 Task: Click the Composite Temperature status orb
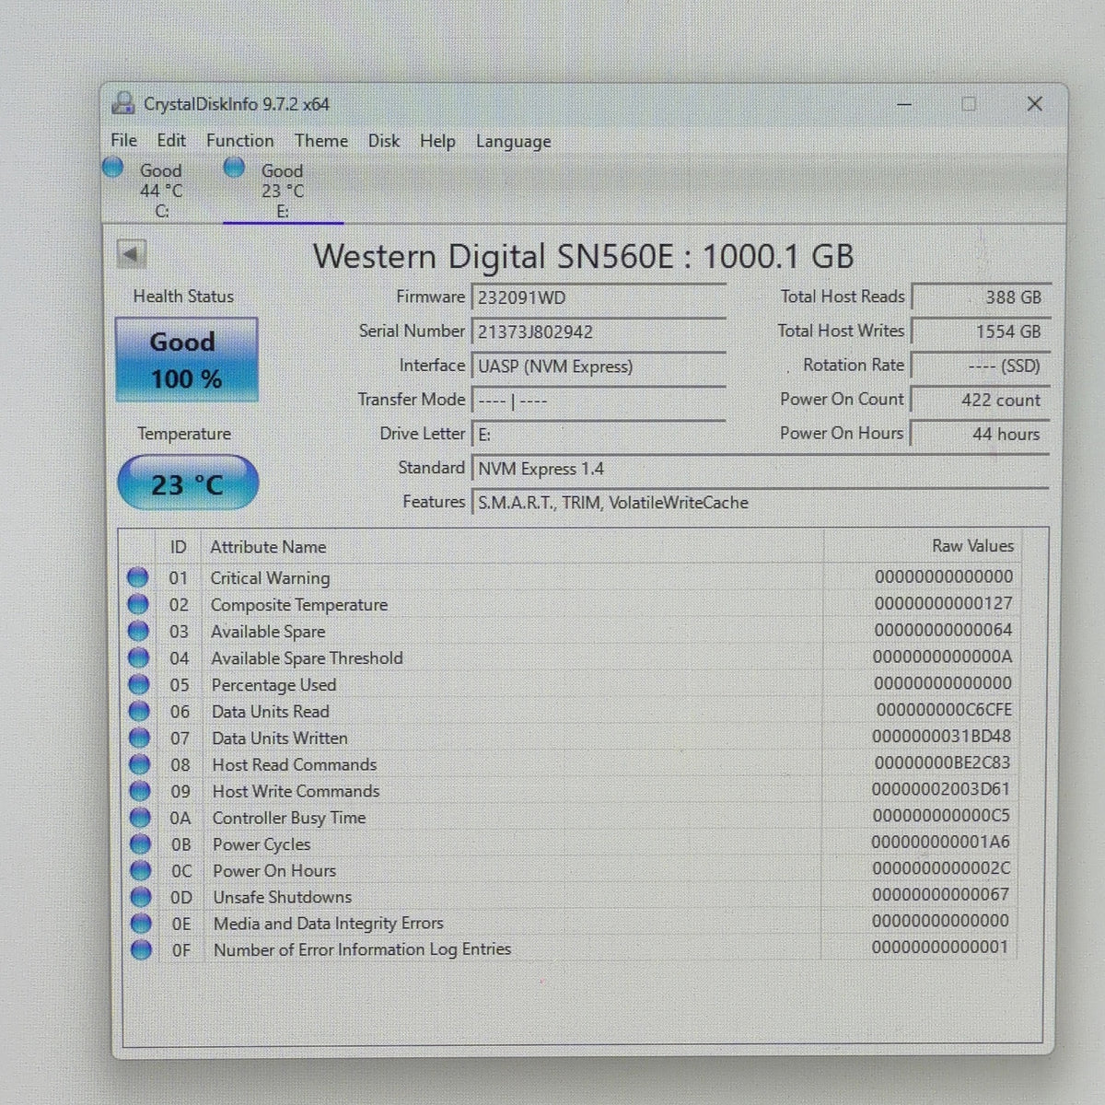[138, 604]
